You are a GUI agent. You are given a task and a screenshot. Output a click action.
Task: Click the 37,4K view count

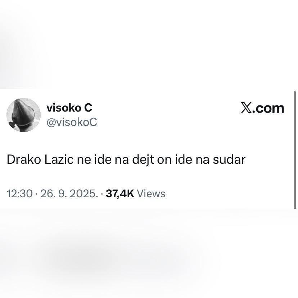pyautogui.click(x=120, y=194)
